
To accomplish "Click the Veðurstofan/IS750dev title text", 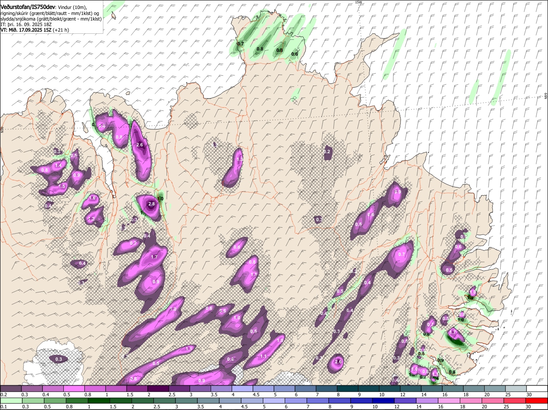I will [28, 7].
